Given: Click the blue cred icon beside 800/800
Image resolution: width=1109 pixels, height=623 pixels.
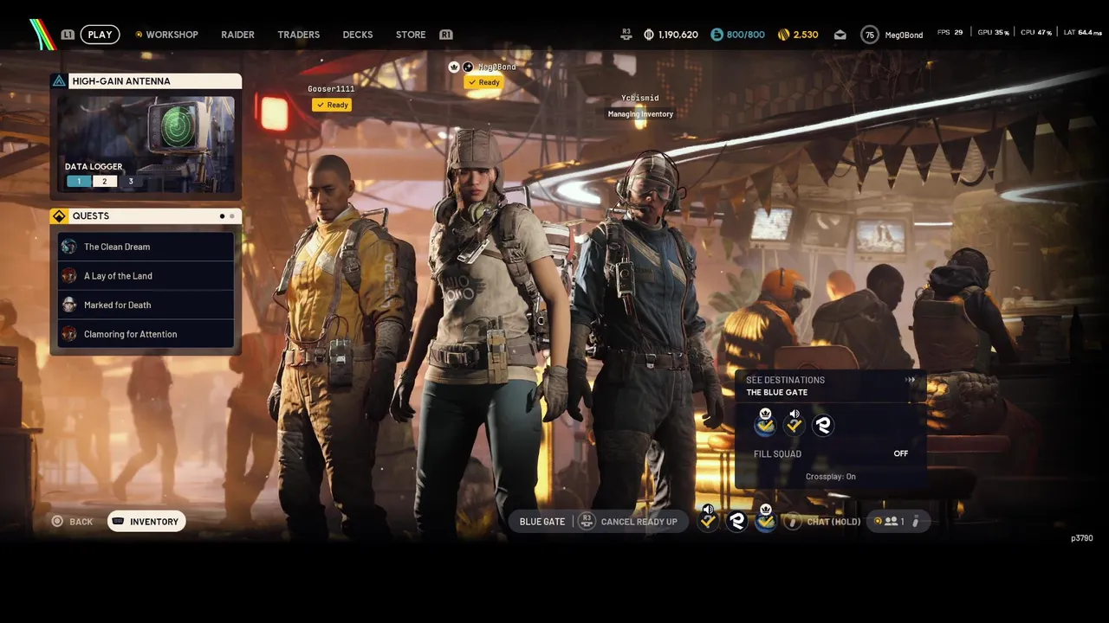Looking at the screenshot, I should [x=717, y=35].
